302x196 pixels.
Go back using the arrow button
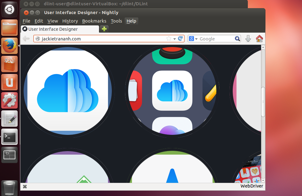(26, 39)
